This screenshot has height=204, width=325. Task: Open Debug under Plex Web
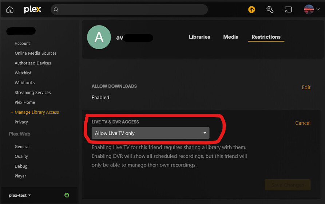[21, 166]
